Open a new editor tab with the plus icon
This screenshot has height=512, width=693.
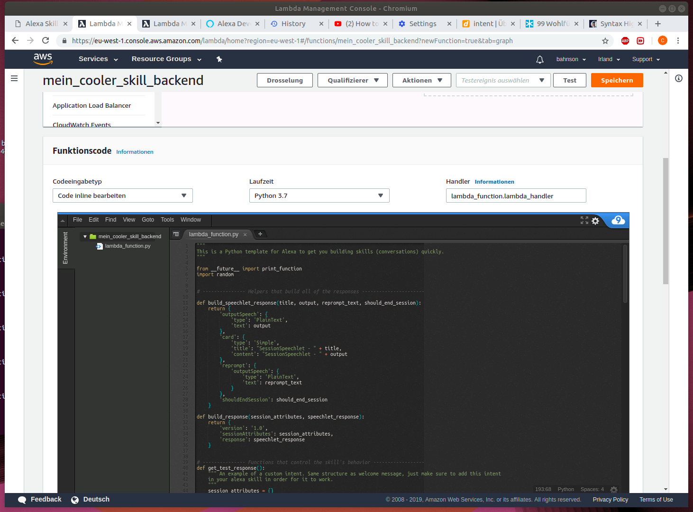260,234
